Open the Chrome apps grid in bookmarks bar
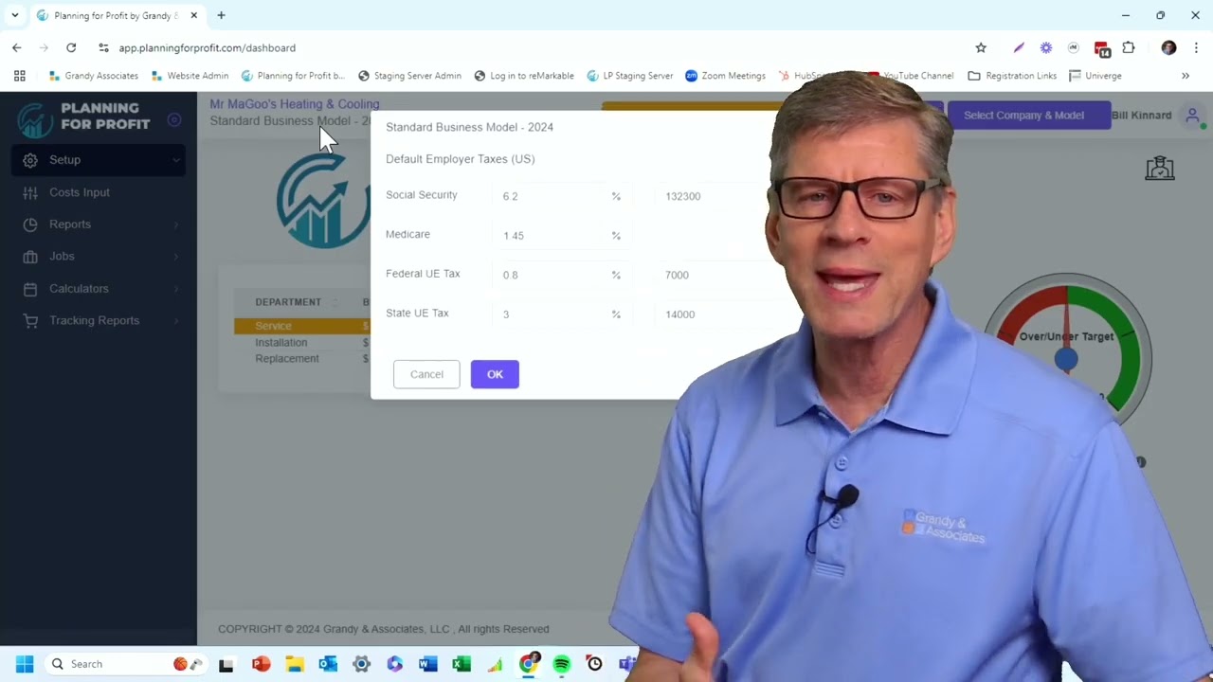 pyautogui.click(x=19, y=76)
